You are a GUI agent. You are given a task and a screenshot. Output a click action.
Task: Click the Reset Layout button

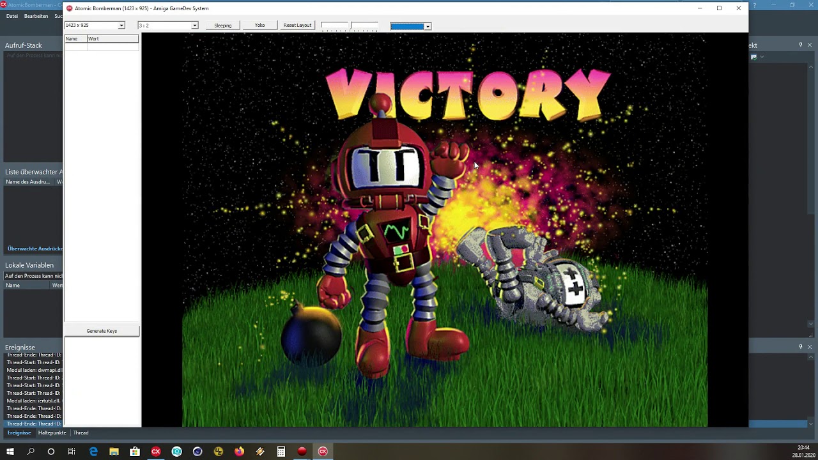pyautogui.click(x=297, y=25)
